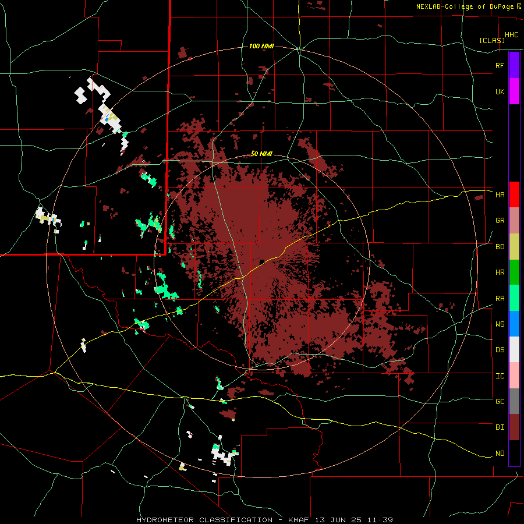Click the "KMAF" station identifier

tap(299, 520)
